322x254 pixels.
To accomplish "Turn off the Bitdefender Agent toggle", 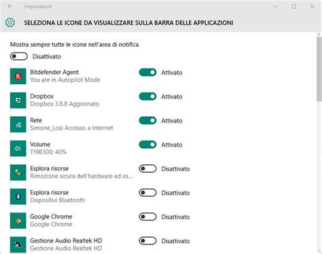I will coord(147,73).
